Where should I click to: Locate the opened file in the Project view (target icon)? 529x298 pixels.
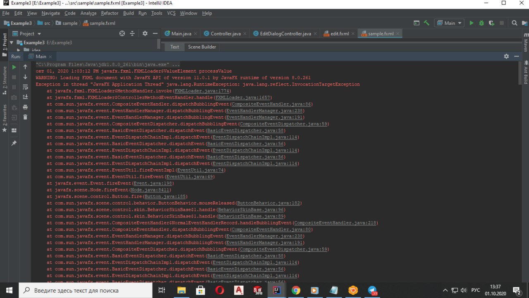point(122,33)
